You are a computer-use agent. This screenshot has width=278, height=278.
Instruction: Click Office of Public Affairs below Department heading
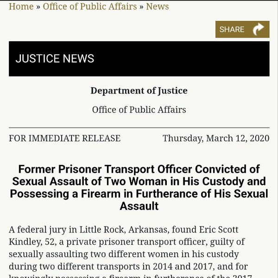coord(139,110)
